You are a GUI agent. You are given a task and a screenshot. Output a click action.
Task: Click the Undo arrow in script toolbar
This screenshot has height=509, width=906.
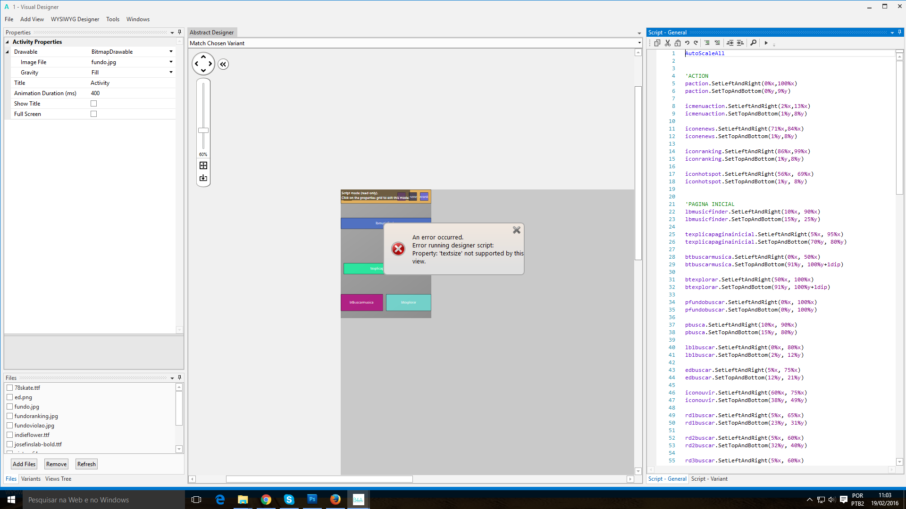click(687, 43)
